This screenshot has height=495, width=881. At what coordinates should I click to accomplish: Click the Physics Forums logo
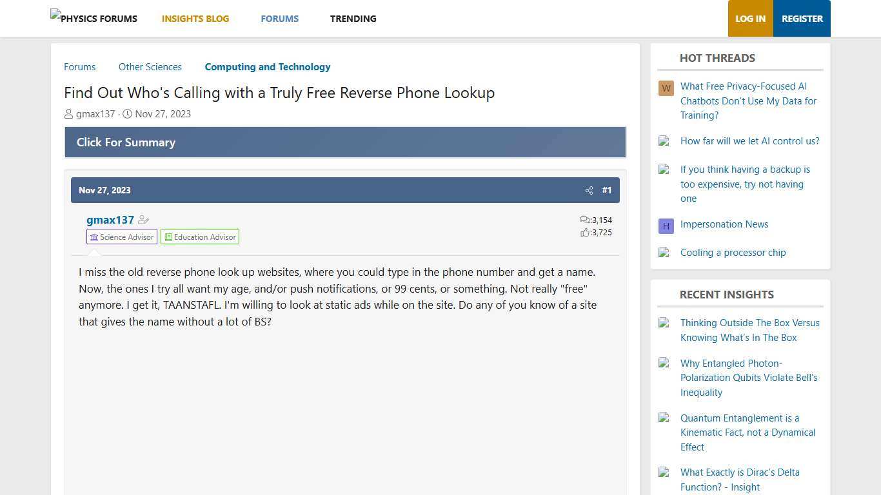click(94, 18)
